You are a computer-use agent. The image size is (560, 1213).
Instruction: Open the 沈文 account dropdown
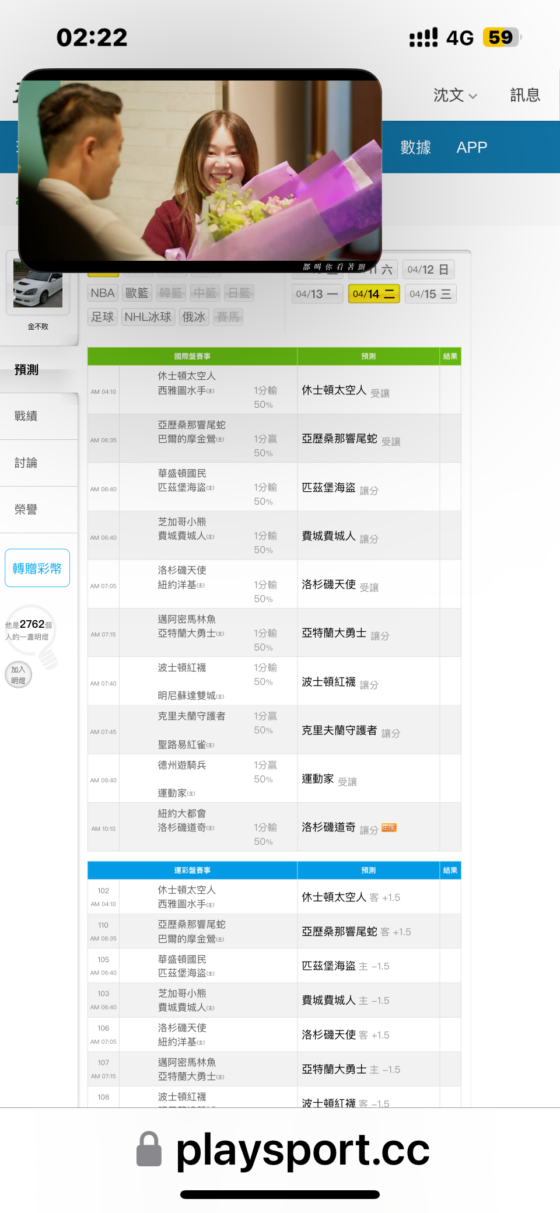454,95
